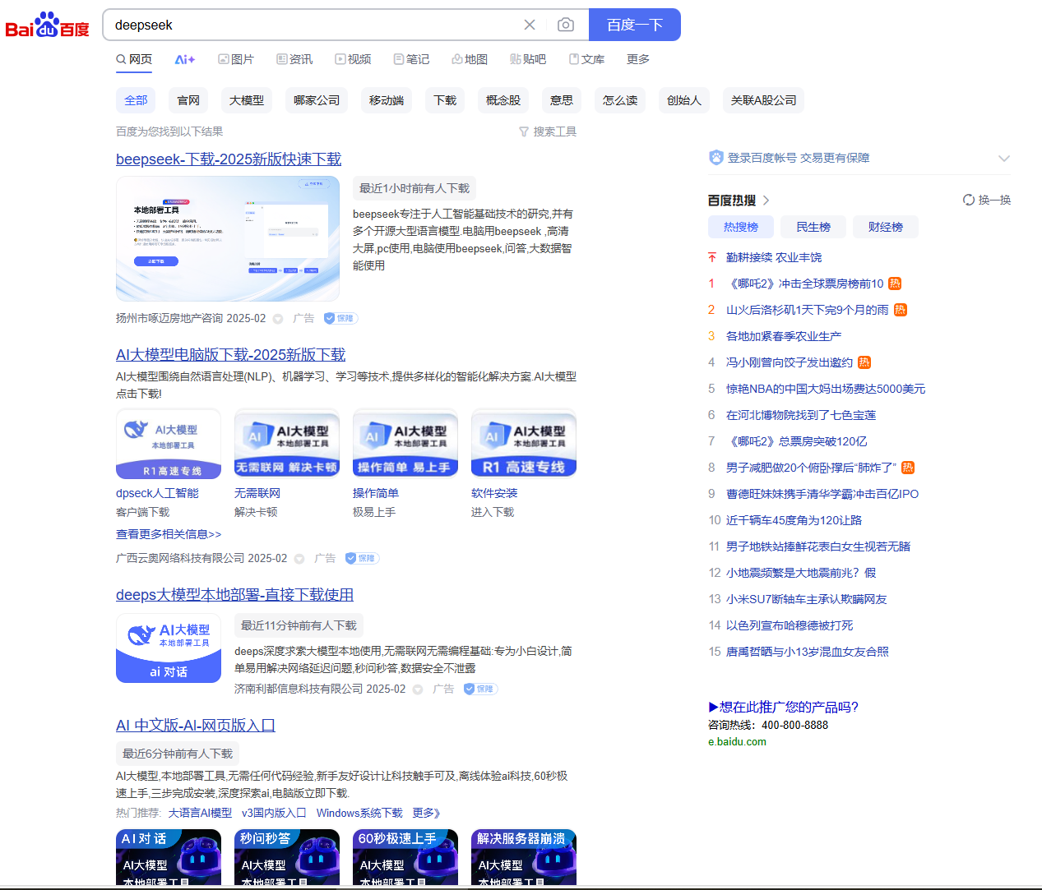Select the 创始人 filter chip
1042x890 pixels.
tap(684, 100)
